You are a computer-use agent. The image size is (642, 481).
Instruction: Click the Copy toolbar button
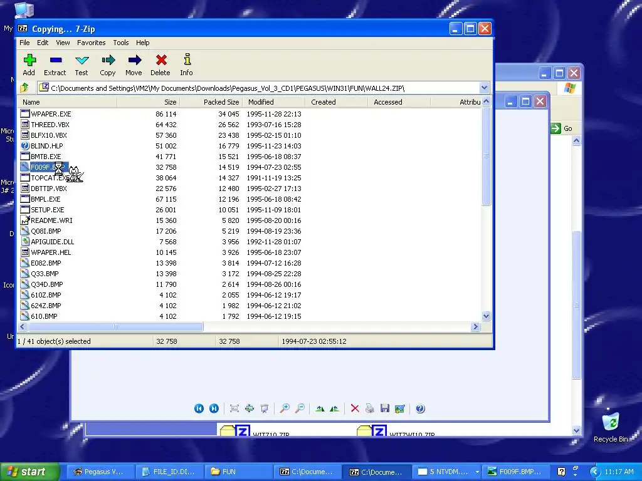click(x=108, y=65)
